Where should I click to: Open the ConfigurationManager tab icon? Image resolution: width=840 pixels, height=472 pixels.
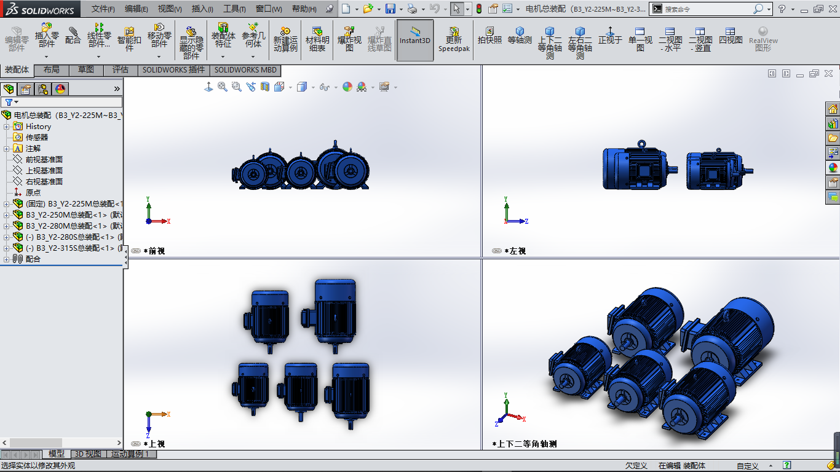(43, 89)
